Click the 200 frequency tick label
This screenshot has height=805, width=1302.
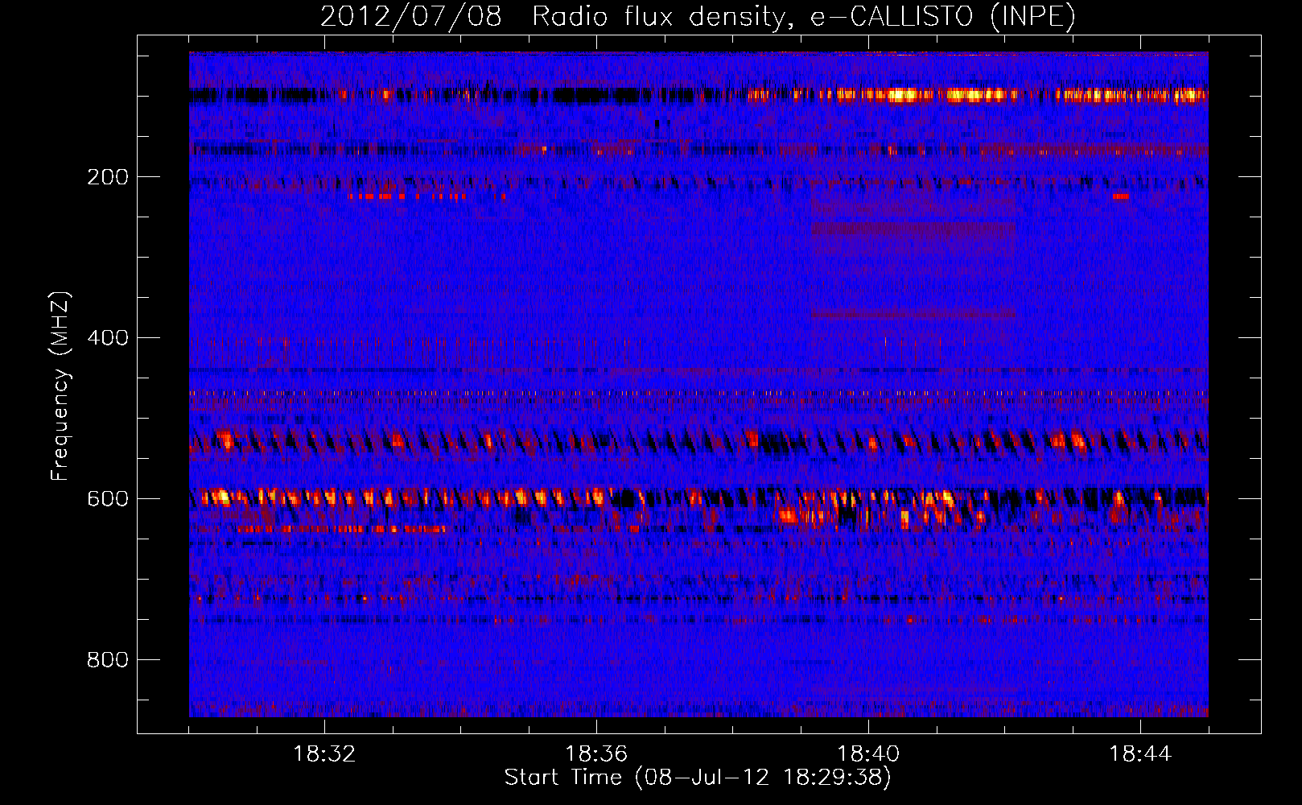pos(108,176)
